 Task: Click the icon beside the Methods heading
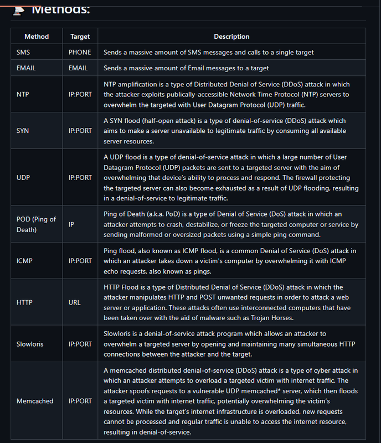(19, 11)
